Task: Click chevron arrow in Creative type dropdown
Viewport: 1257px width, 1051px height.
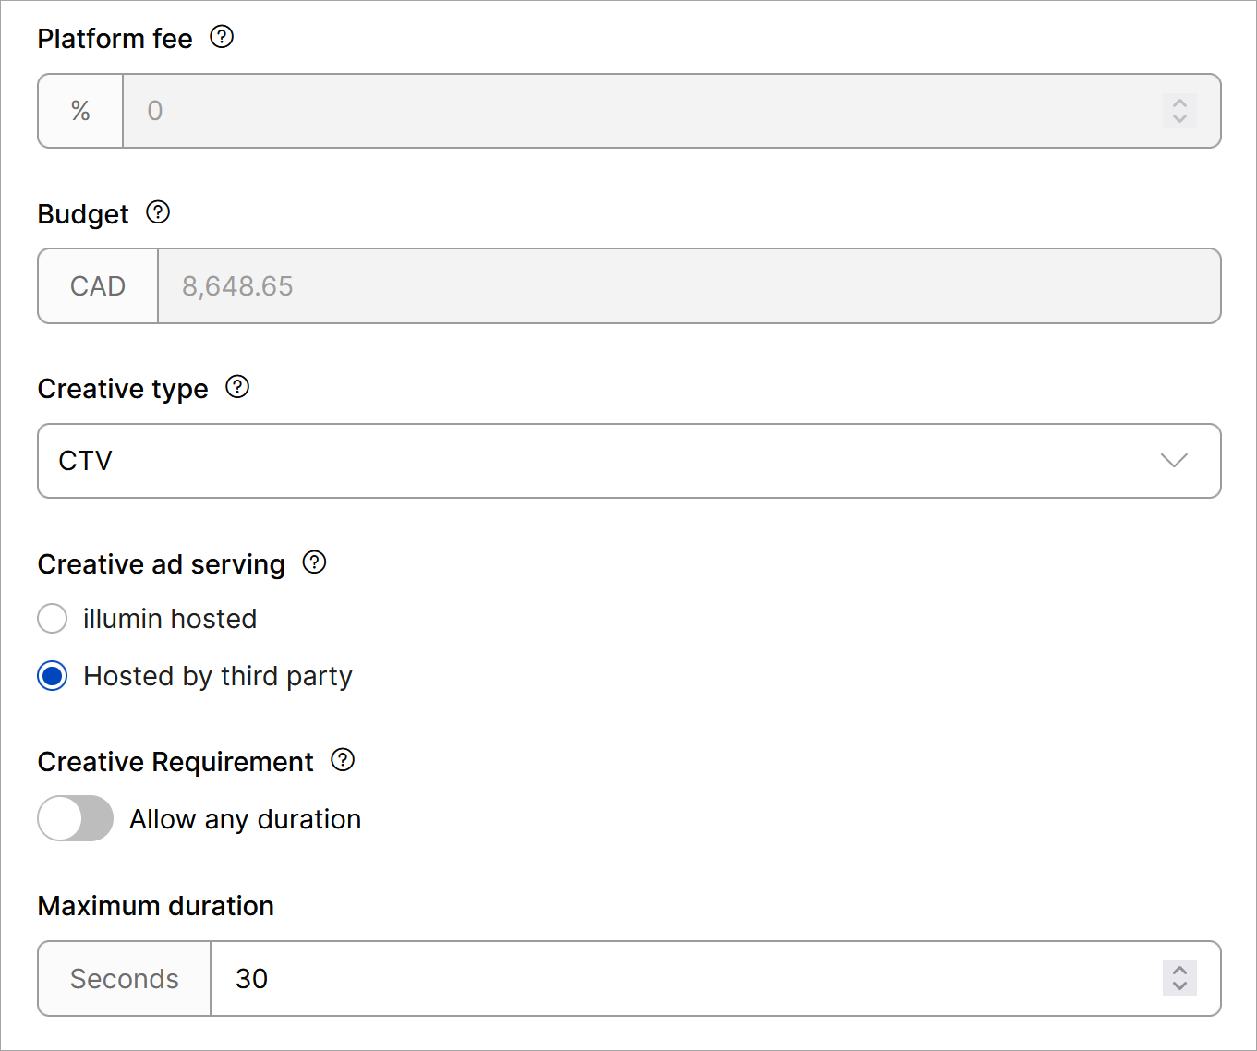Action: click(1173, 461)
